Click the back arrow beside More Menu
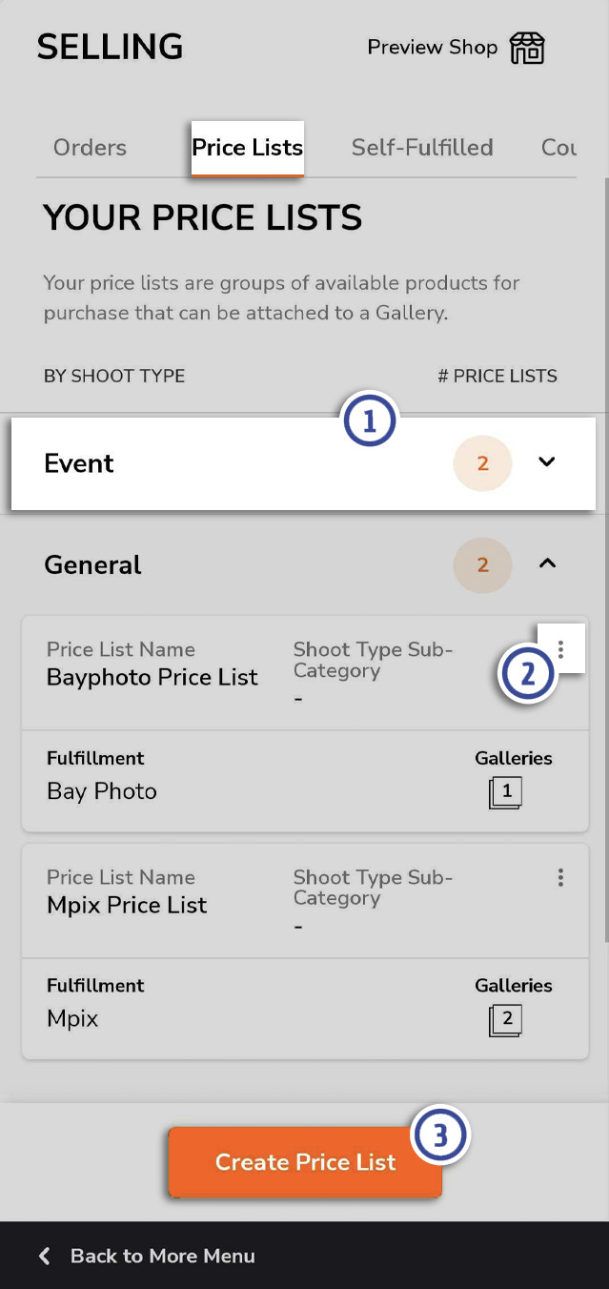The height and width of the screenshot is (1289, 609). pyautogui.click(x=45, y=1256)
